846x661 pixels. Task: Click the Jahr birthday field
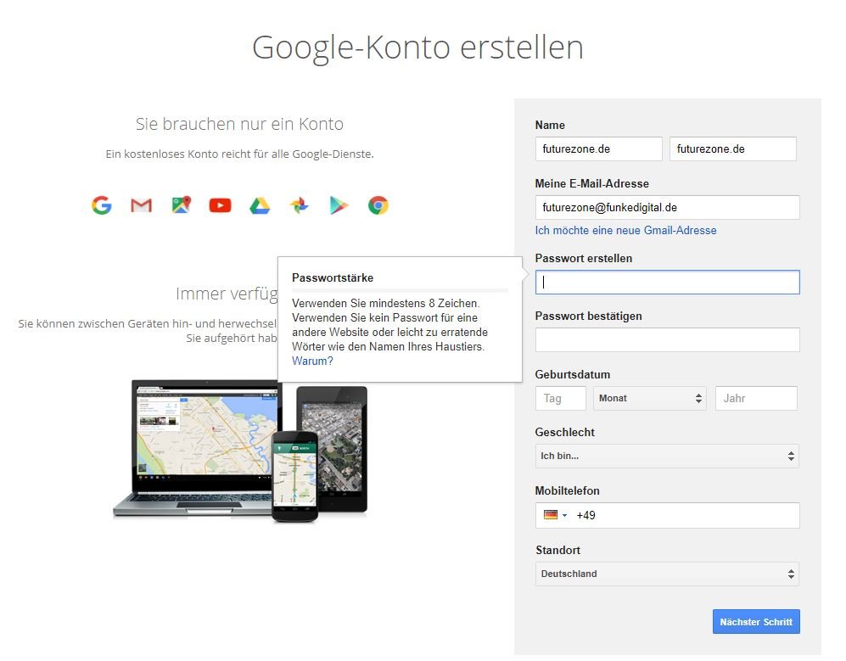click(756, 398)
